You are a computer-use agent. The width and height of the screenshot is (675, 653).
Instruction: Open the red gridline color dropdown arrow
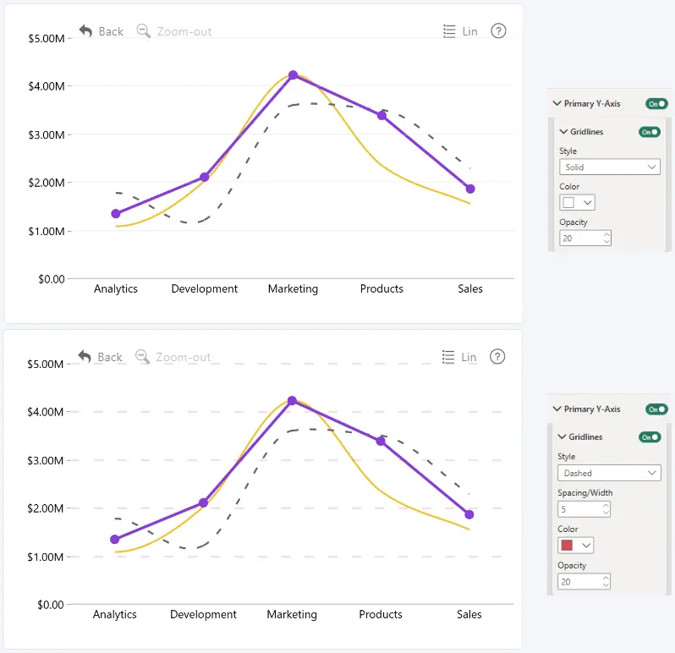586,546
